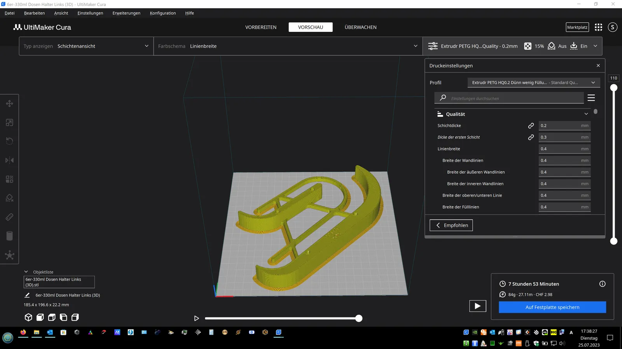The image size is (622, 349).
Task: Open the settings visibility hamburger menu
Action: pos(591,98)
